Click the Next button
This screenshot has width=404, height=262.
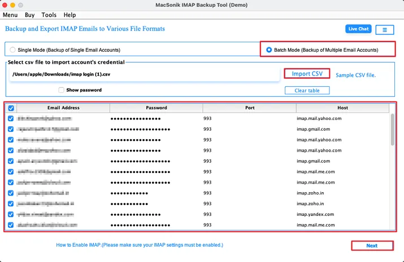(372, 246)
